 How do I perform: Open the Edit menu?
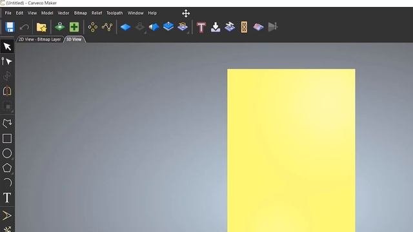(19, 13)
